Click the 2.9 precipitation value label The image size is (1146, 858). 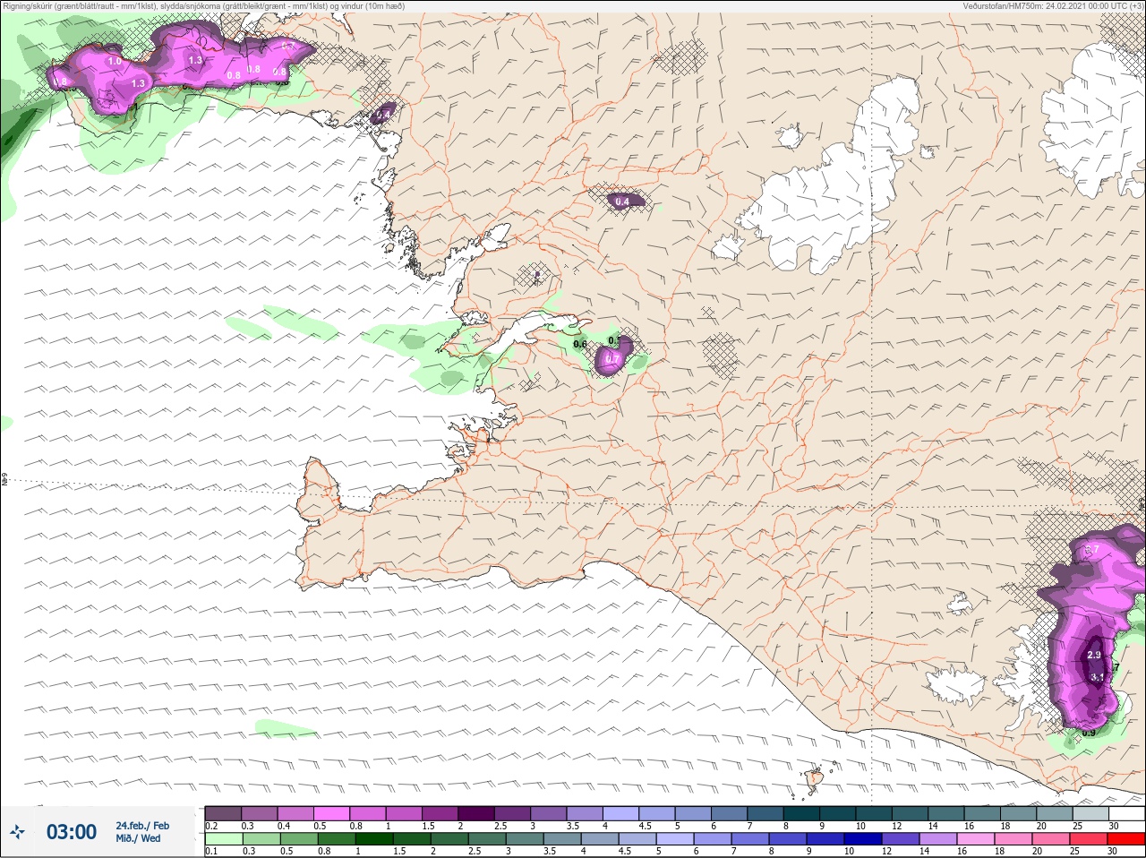(x=1094, y=655)
